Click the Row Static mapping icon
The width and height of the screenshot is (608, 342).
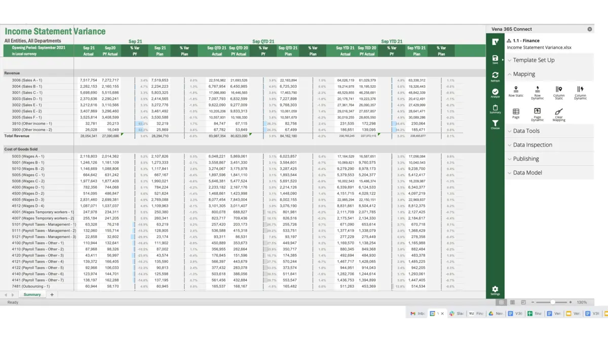coord(516,90)
